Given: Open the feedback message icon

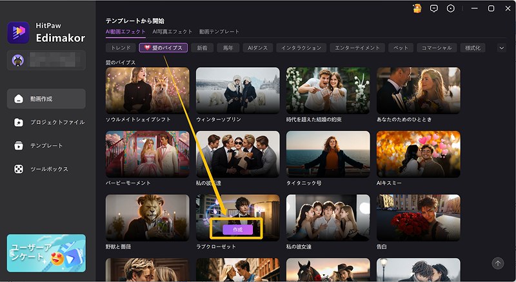Looking at the screenshot, I should (x=434, y=8).
